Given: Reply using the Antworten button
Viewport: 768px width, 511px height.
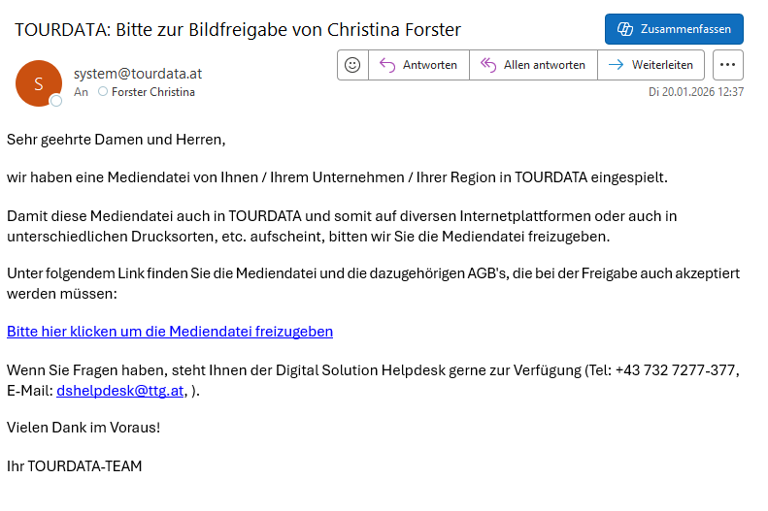Looking at the screenshot, I should (x=418, y=65).
